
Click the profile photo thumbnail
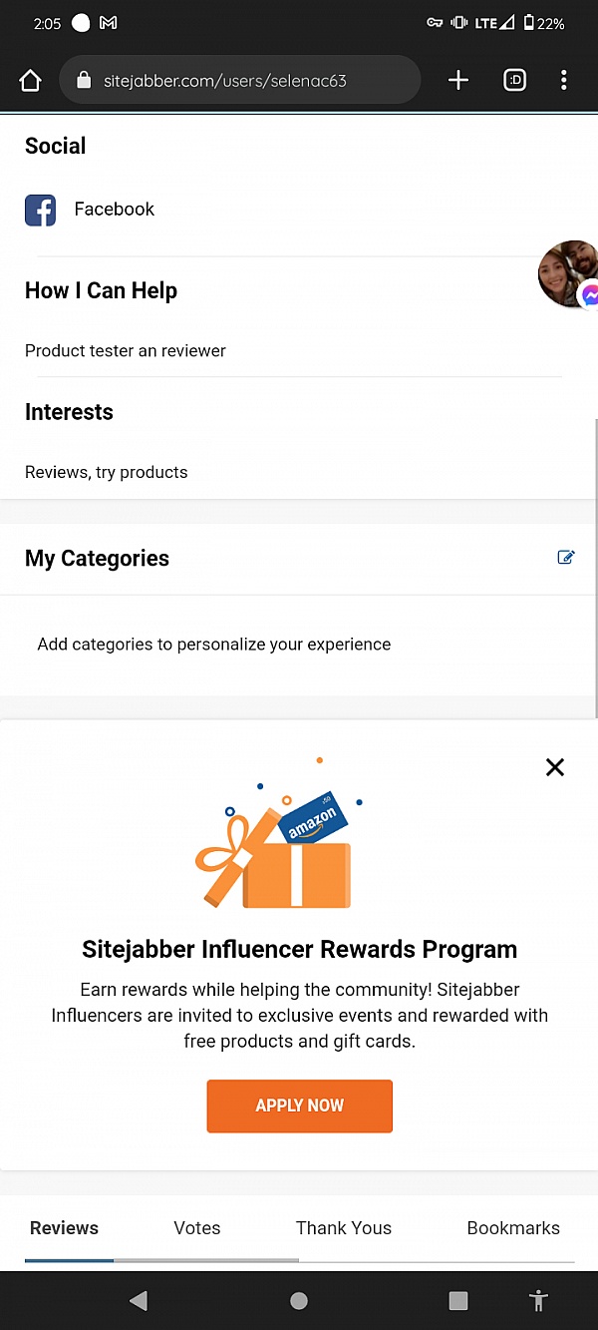coord(568,269)
